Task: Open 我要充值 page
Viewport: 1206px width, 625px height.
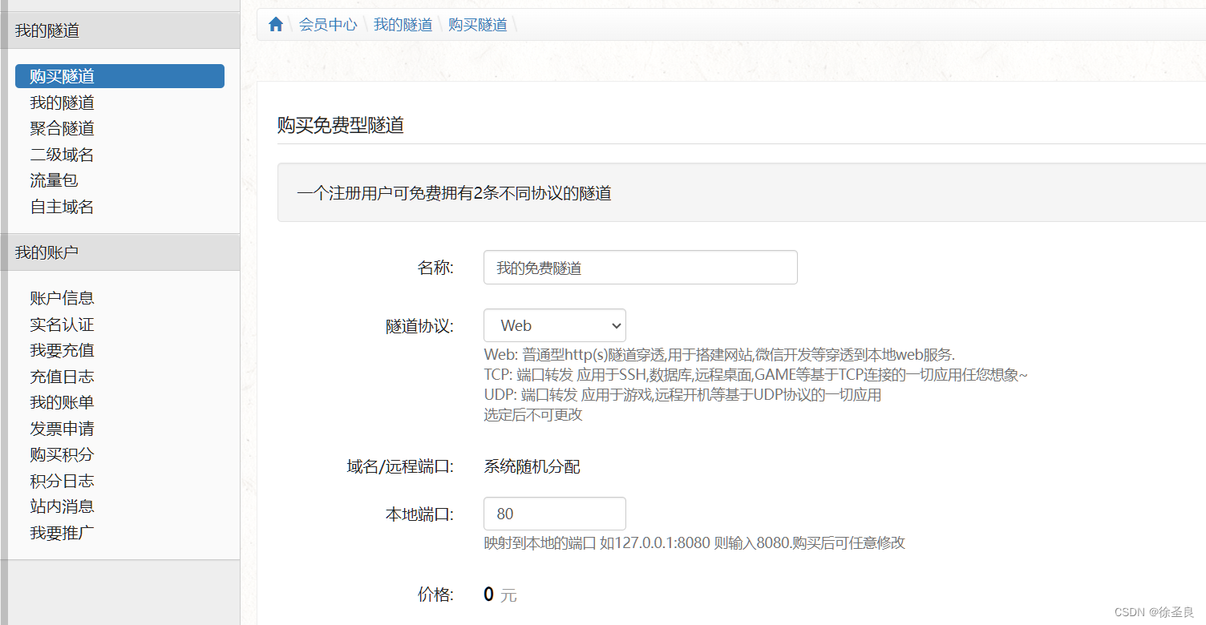Action: pyautogui.click(x=63, y=350)
